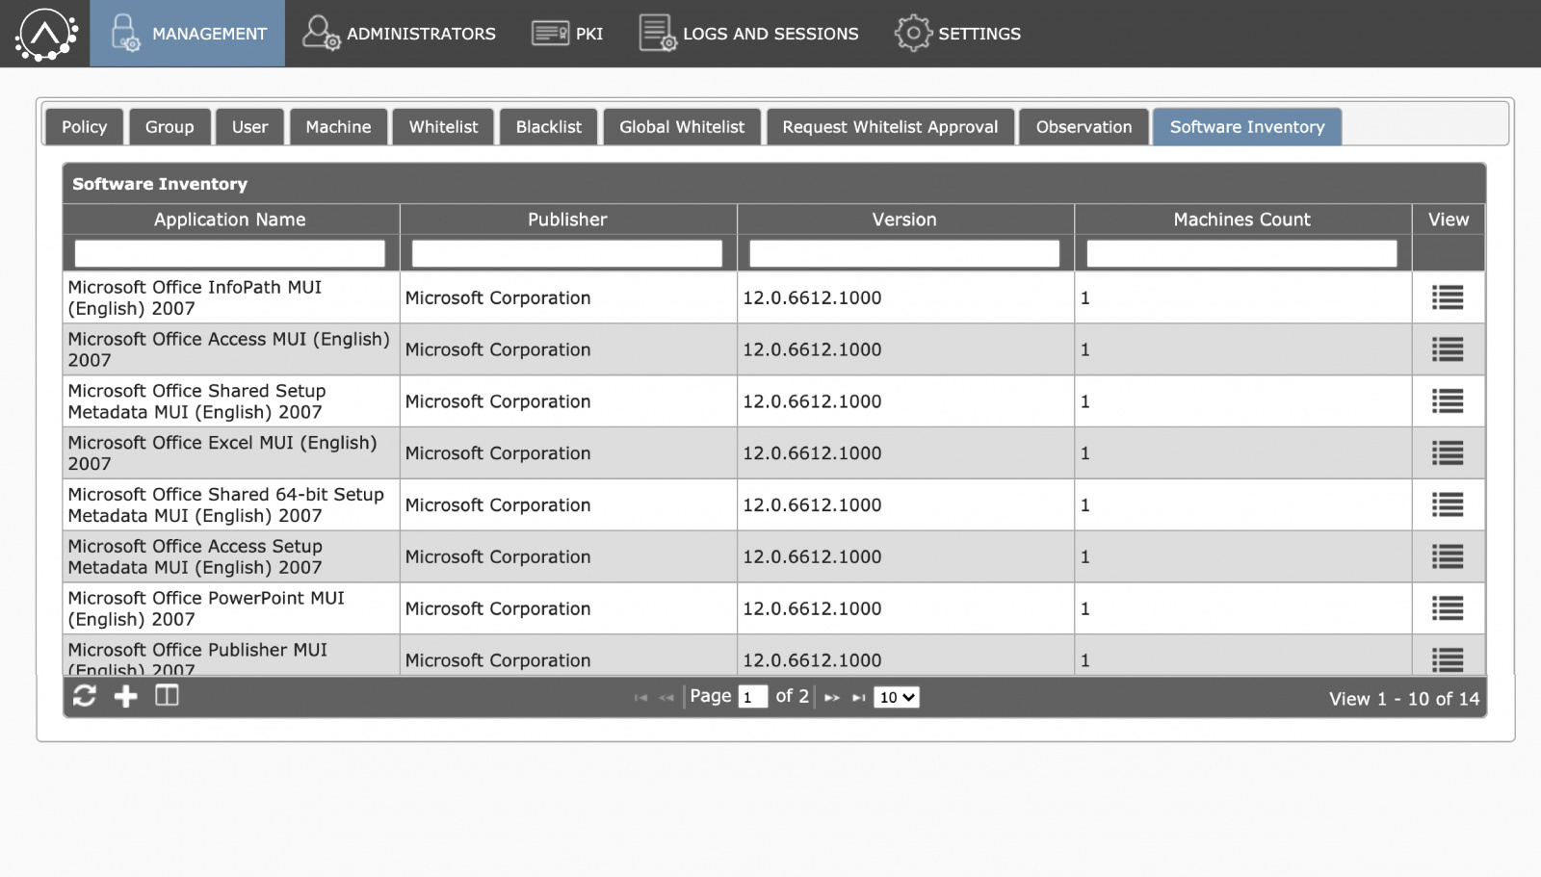
Task: Open the Management section
Action: click(188, 34)
